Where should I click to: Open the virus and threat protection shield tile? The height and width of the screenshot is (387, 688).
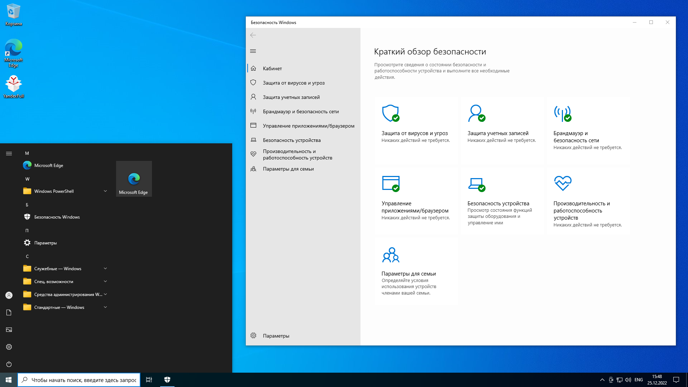(391, 114)
